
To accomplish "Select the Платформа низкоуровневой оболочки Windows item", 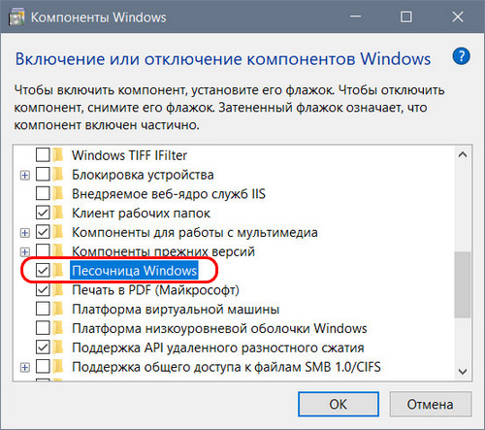I will pos(219,328).
